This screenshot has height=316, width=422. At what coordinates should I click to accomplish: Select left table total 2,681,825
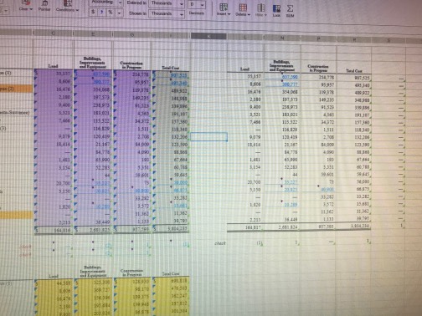93,231
